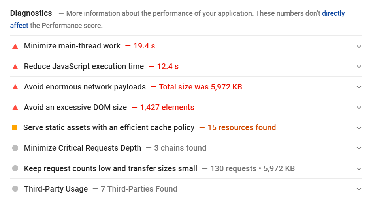Click "15 resources found" text
The image size is (373, 205).
tap(242, 128)
